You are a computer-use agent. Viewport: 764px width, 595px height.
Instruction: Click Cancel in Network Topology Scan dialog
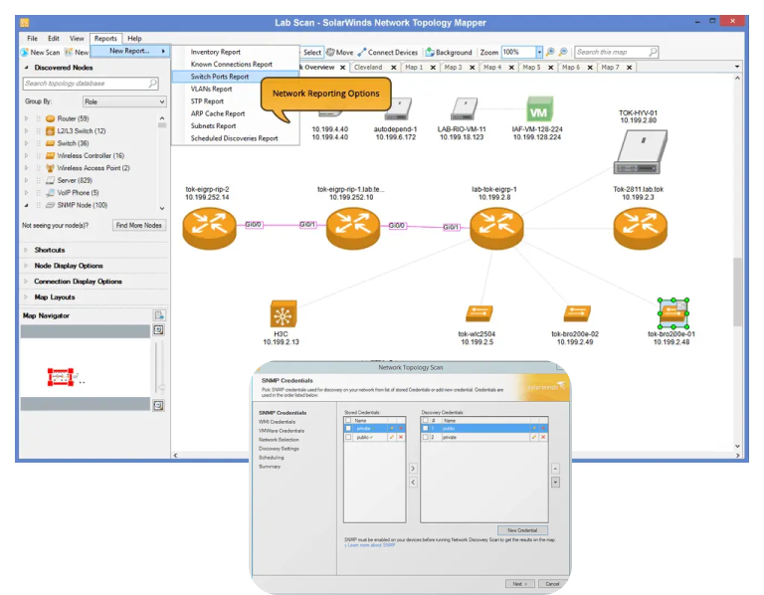[x=552, y=584]
